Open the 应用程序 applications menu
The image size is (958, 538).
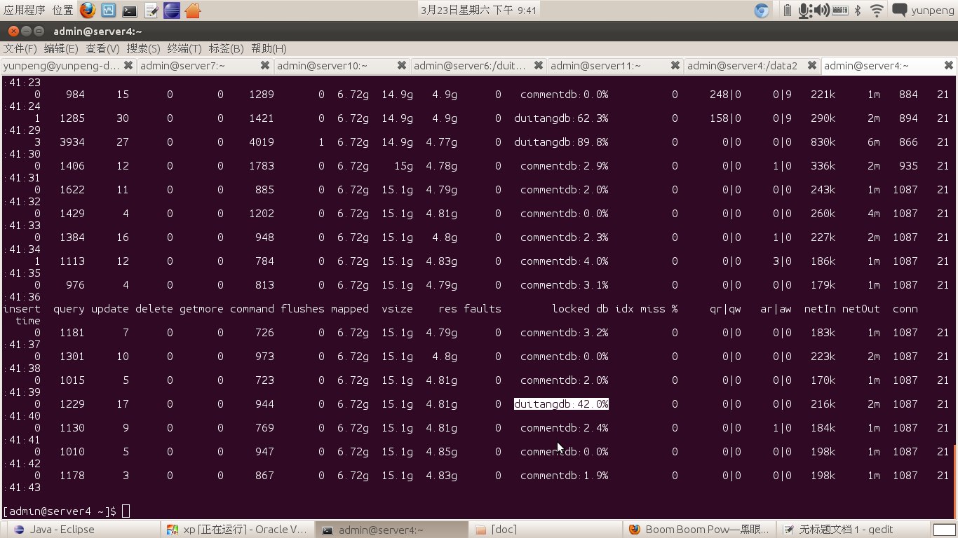25,11
